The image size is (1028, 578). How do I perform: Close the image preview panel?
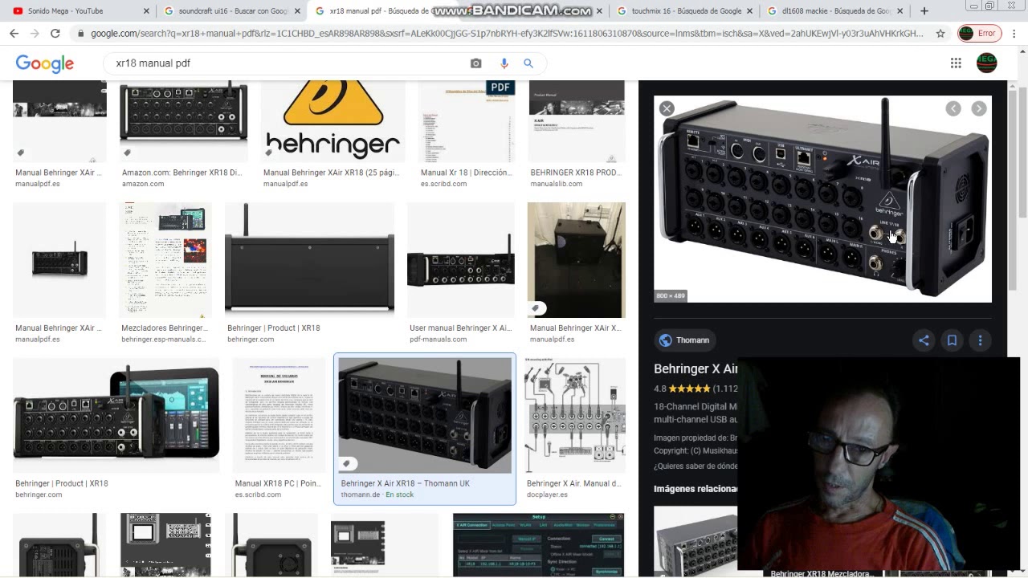667,108
